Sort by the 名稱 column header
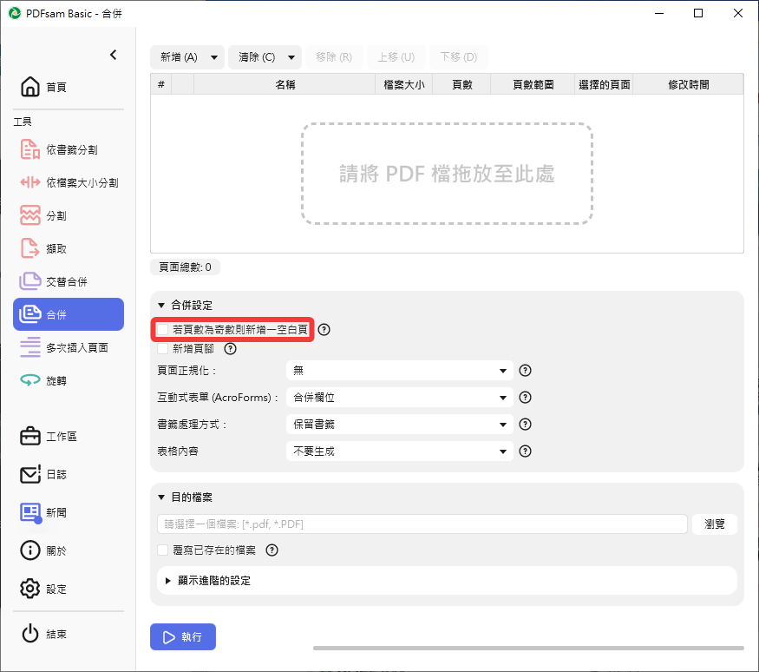This screenshot has width=759, height=672. coord(285,85)
